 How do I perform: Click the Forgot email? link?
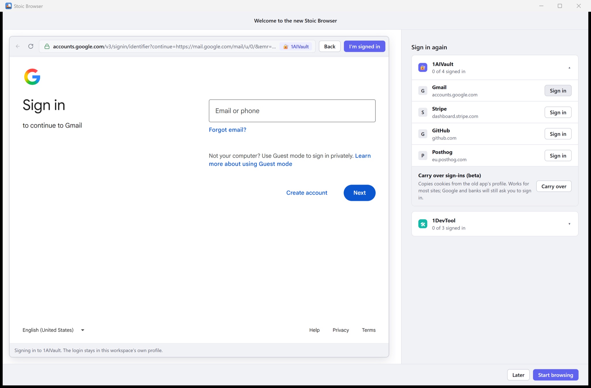tap(227, 130)
